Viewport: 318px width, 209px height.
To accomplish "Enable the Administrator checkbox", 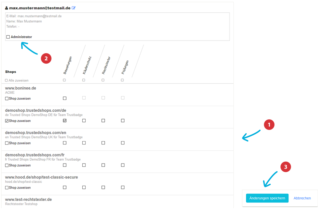I will tap(8, 37).
